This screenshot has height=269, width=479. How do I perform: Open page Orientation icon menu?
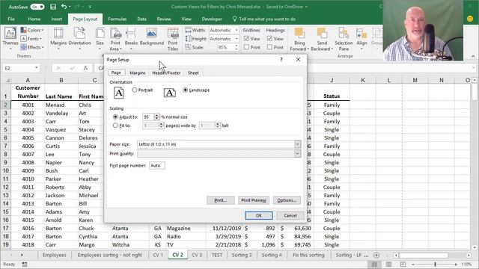pyautogui.click(x=80, y=34)
